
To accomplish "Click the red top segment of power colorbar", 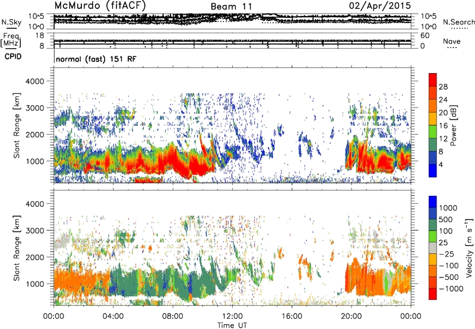I will (x=433, y=80).
